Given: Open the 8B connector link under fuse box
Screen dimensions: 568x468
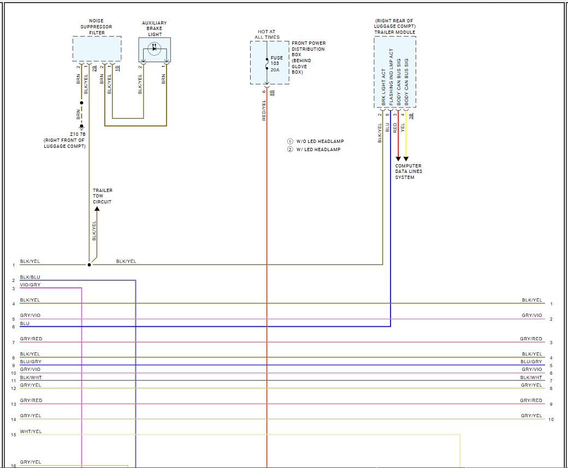Looking at the screenshot, I should 272,92.
